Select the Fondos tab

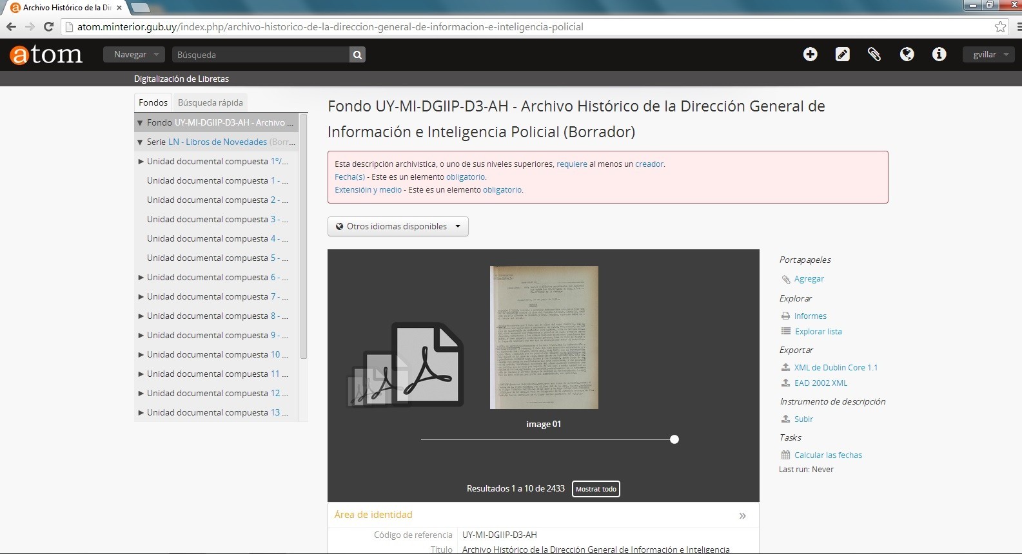click(153, 102)
